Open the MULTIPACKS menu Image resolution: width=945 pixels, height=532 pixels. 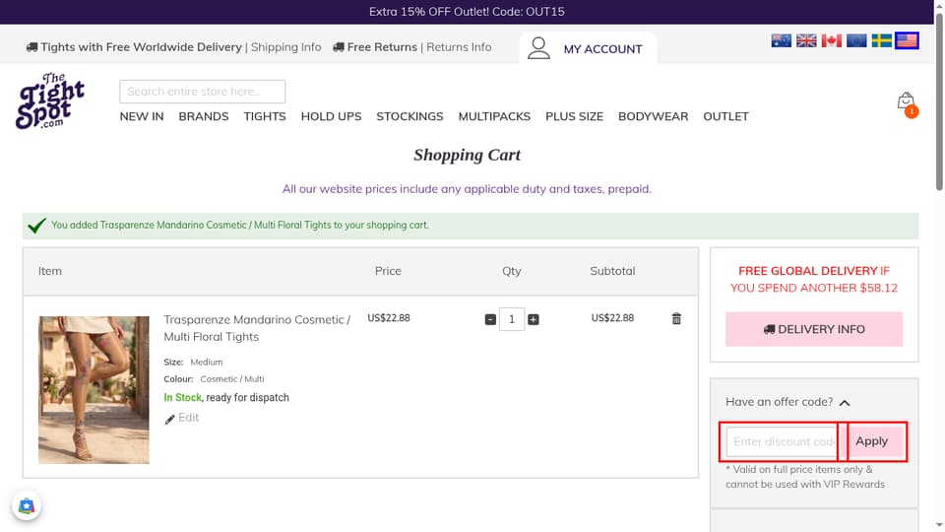point(494,116)
